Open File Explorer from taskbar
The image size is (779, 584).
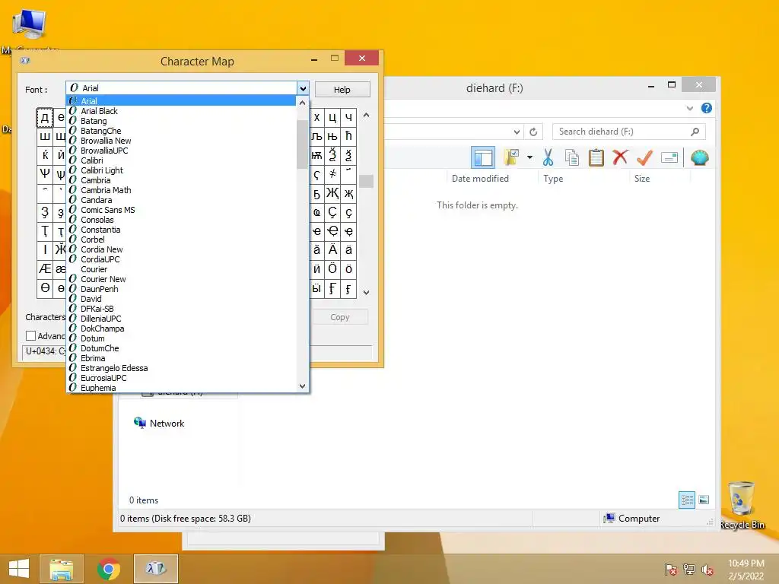[x=61, y=569]
